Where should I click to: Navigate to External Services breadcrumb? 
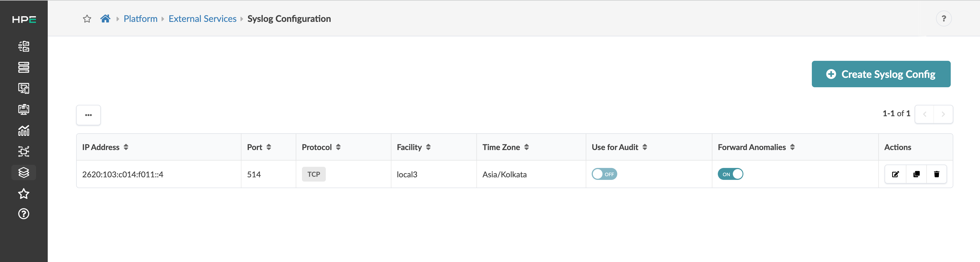tap(202, 19)
